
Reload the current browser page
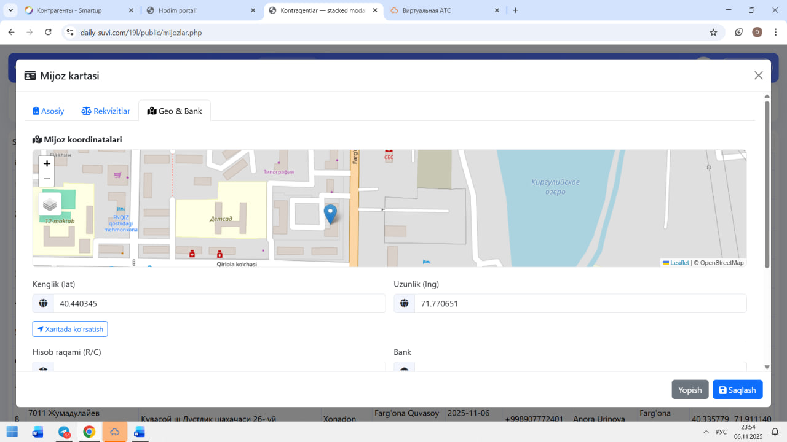(48, 33)
